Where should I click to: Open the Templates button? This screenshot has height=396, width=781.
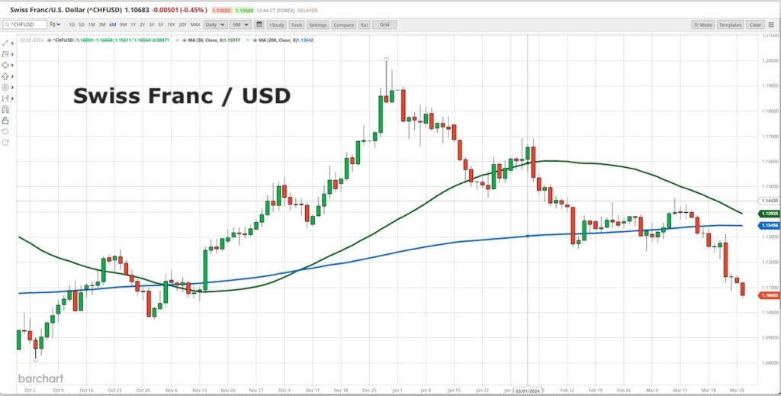pos(731,24)
